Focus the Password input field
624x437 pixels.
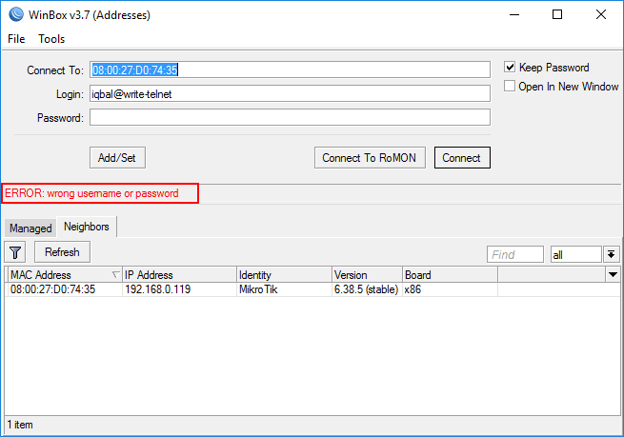pyautogui.click(x=290, y=118)
